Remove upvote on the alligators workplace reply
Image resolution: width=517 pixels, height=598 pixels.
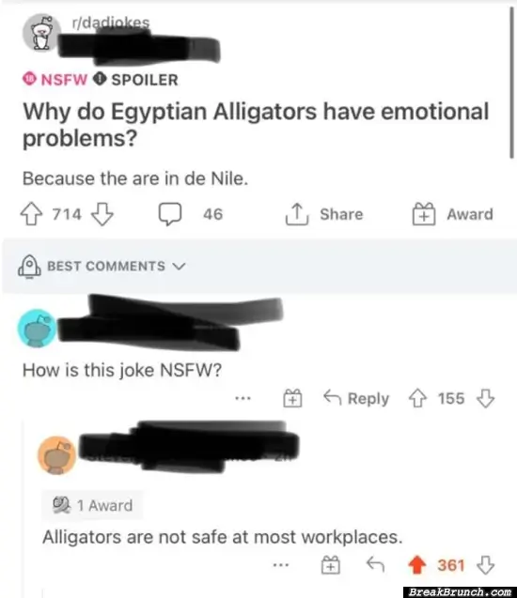[417, 565]
